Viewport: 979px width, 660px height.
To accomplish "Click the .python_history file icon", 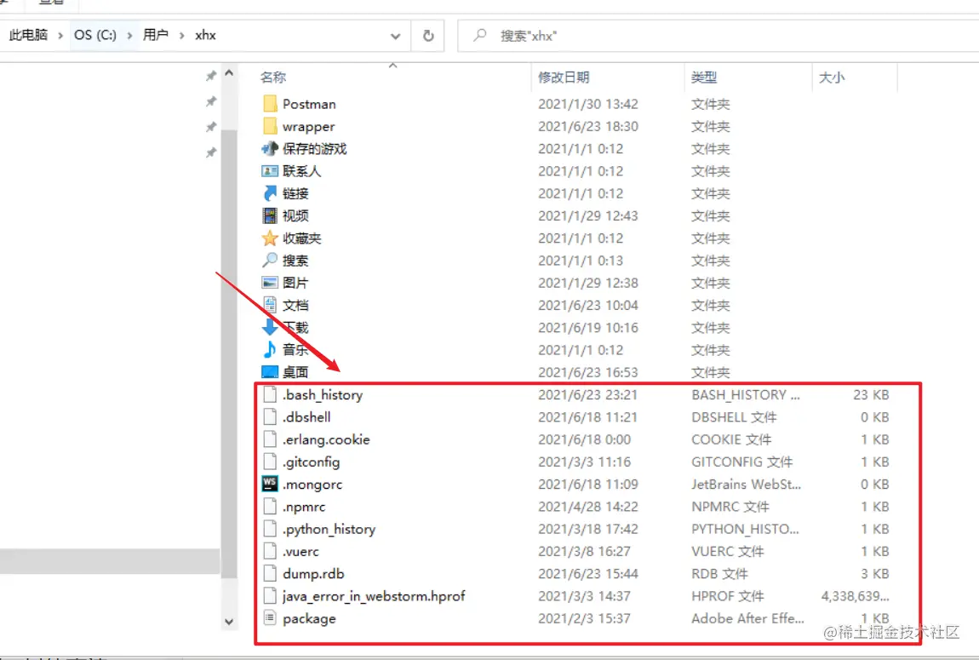I will pyautogui.click(x=270, y=529).
